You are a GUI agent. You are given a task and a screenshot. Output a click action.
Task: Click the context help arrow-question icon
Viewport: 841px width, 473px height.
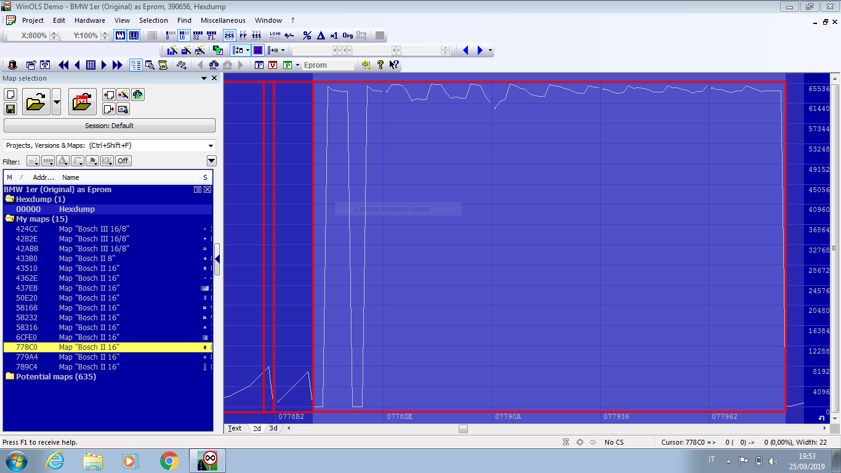click(x=394, y=65)
